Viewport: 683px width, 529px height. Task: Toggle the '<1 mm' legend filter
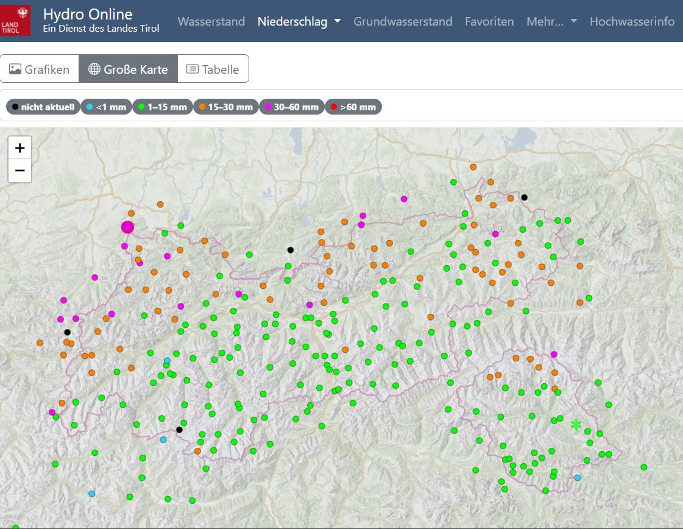pos(107,107)
